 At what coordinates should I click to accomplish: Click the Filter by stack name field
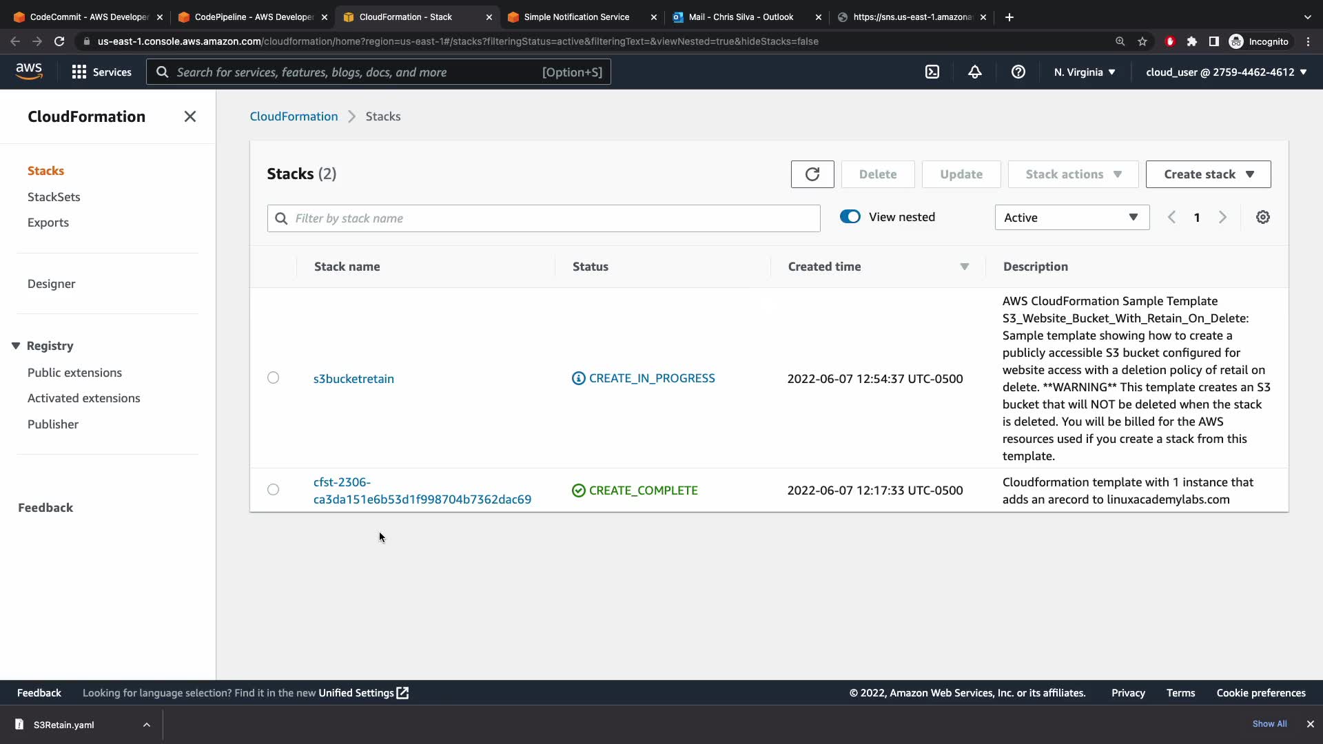click(x=544, y=218)
